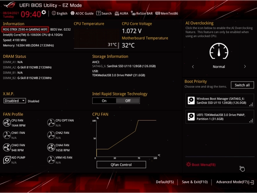Viewport: 257px width, 193px height.
Task: Select UEFI TDKMedia USB boot entry
Action: (220, 117)
